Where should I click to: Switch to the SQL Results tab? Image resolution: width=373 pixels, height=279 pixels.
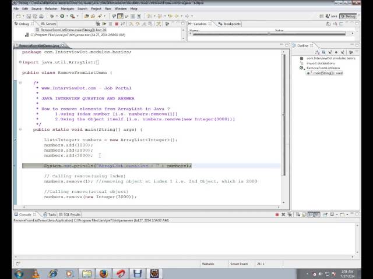coord(70,214)
